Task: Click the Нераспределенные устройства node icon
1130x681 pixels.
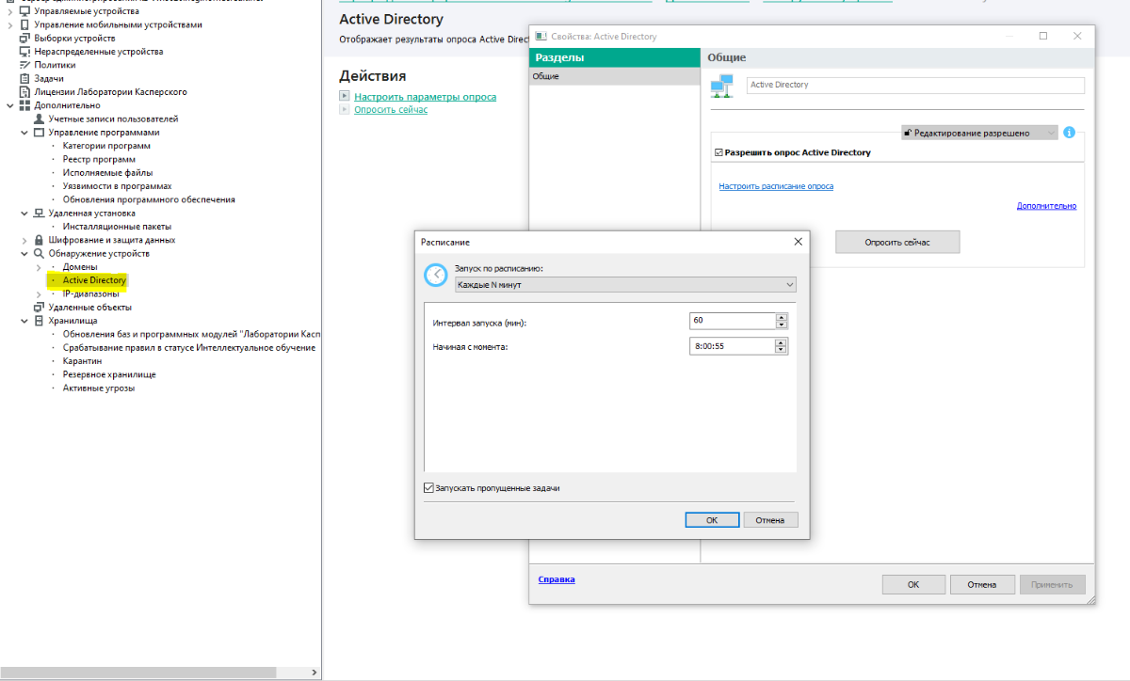Action: coord(24,52)
